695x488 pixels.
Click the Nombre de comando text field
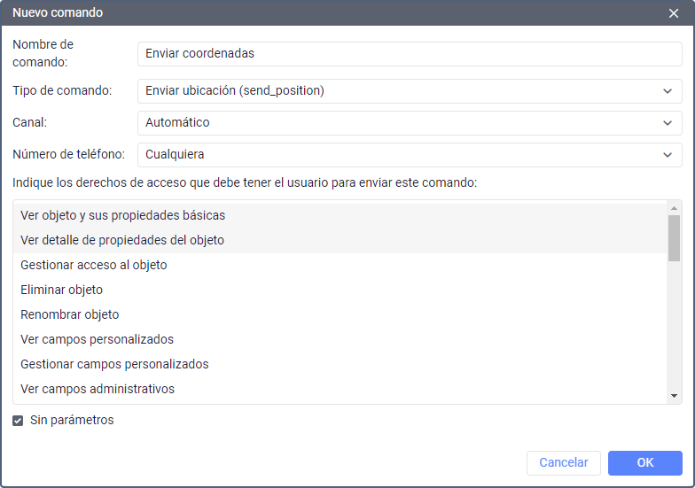pos(410,54)
